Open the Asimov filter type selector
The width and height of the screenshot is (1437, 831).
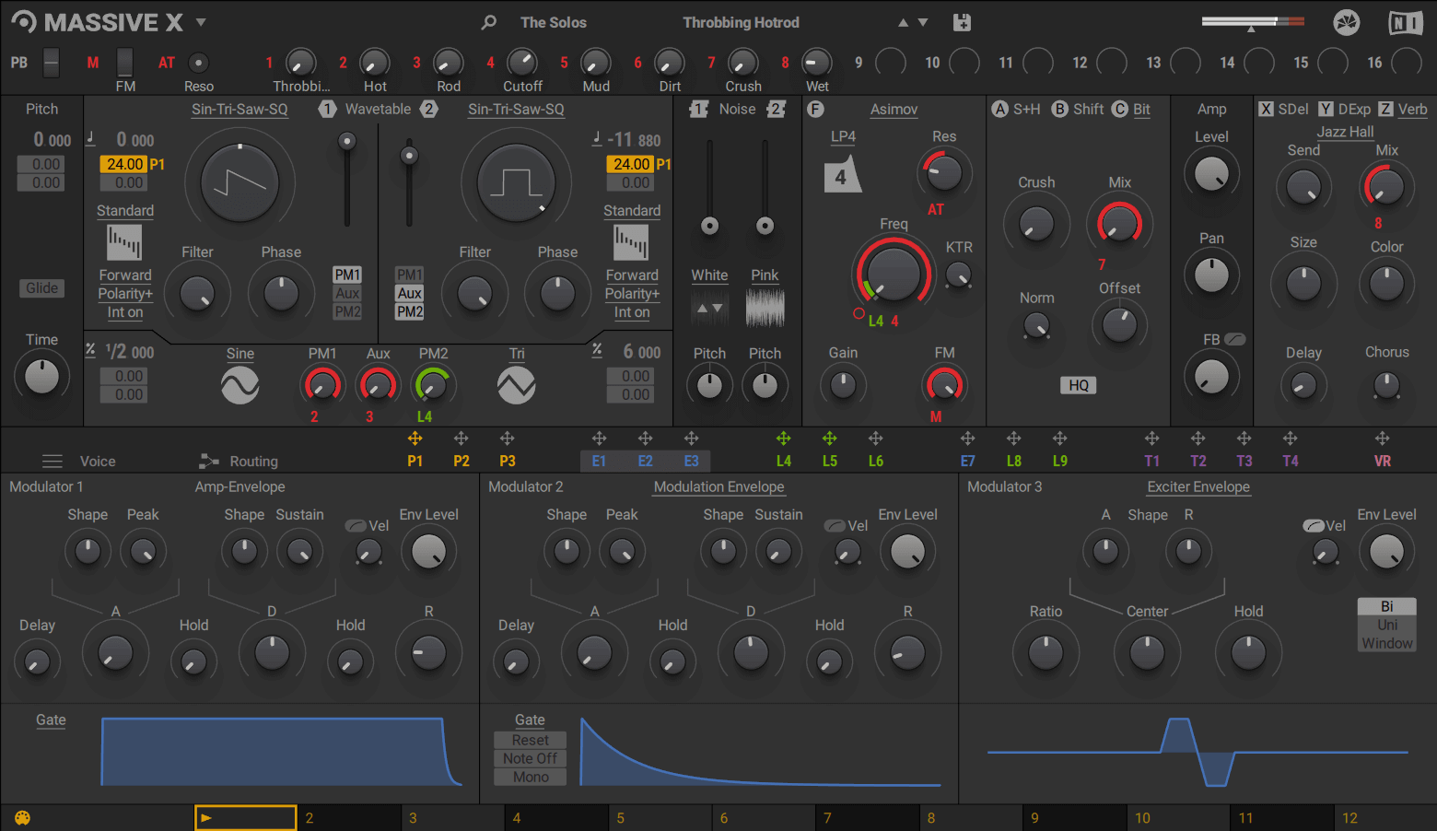pyautogui.click(x=893, y=109)
